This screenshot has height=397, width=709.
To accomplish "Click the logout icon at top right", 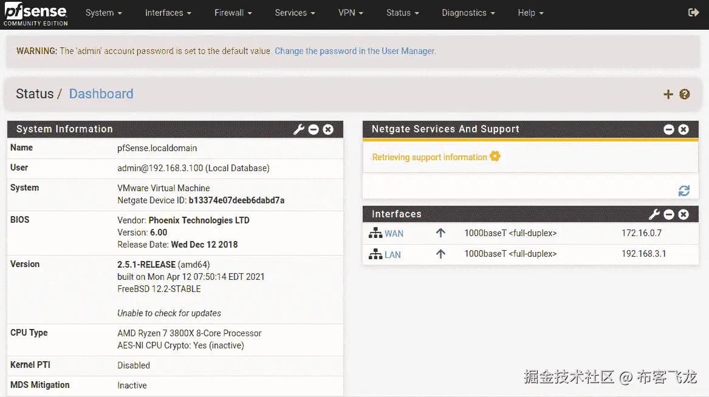I will 693,12.
